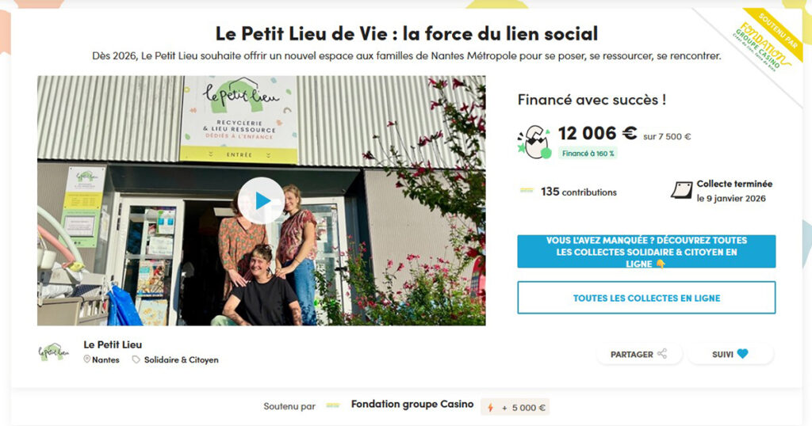Click TOUTES LES COLLECTES EN LIGNE button
Image resolution: width=812 pixels, height=426 pixels.
(x=646, y=298)
